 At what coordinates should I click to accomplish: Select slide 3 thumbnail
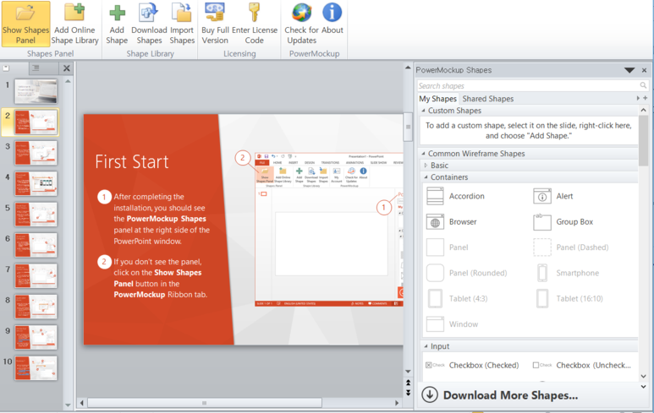(36, 153)
